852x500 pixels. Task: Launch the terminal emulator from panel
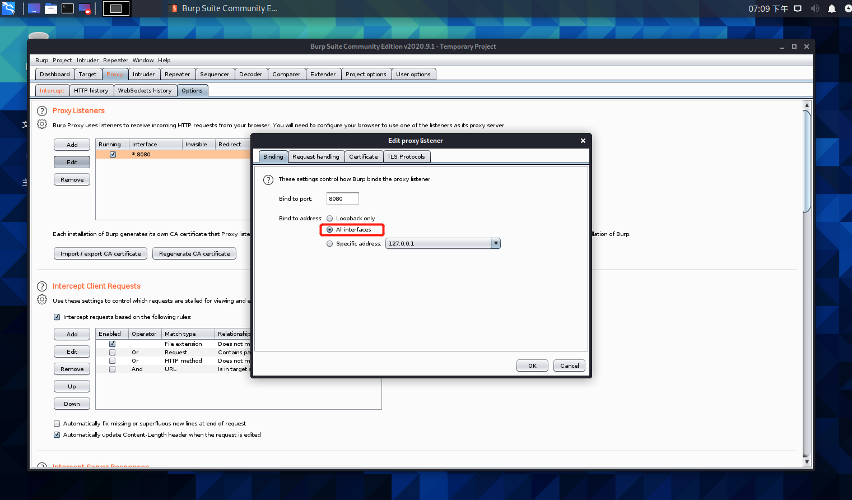(68, 8)
